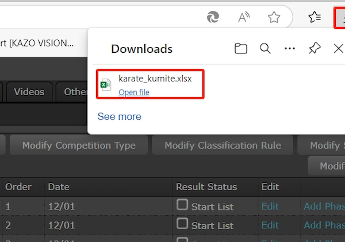
Task: Toggle the Start List checkbox in row 2
Action: tap(182, 224)
